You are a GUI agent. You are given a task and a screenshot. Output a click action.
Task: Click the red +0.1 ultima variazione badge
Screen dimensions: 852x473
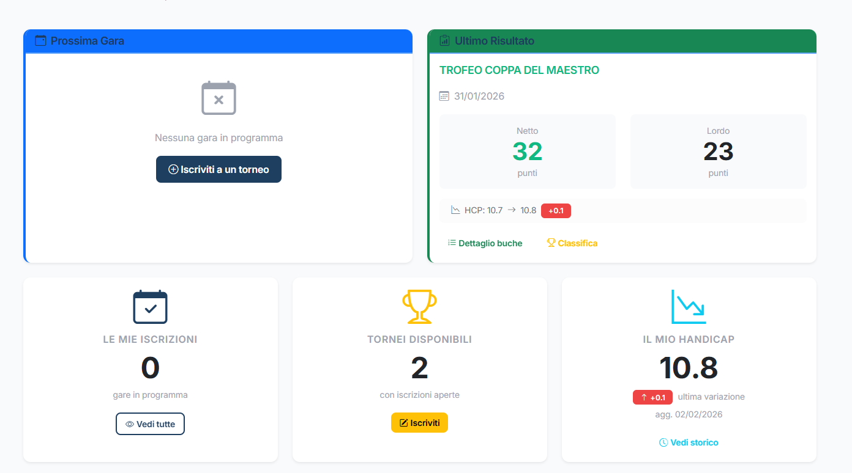tap(652, 397)
